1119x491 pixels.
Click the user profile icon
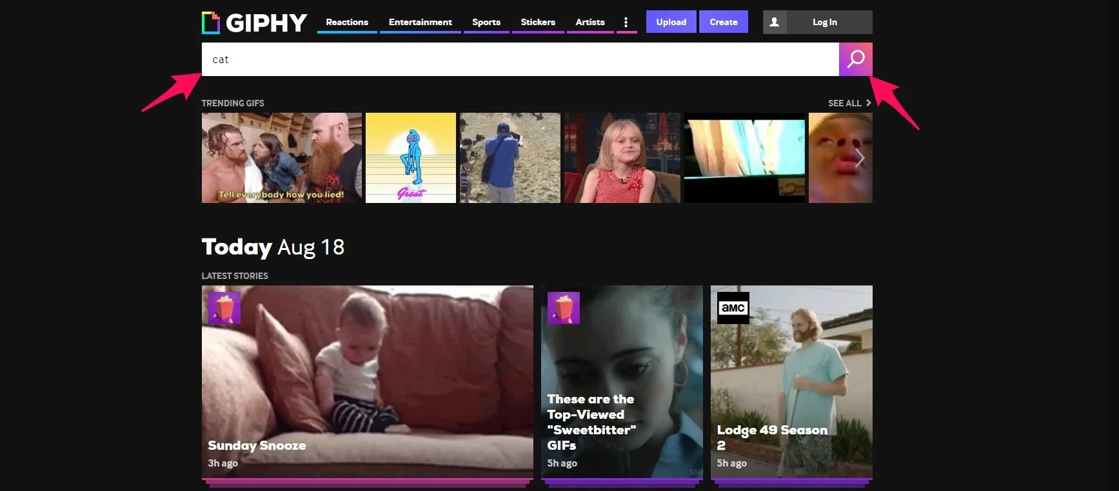point(775,23)
